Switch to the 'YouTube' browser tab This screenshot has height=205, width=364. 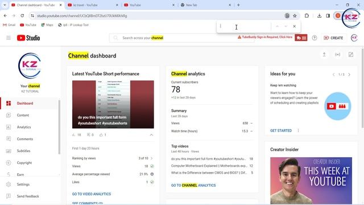[149, 5]
